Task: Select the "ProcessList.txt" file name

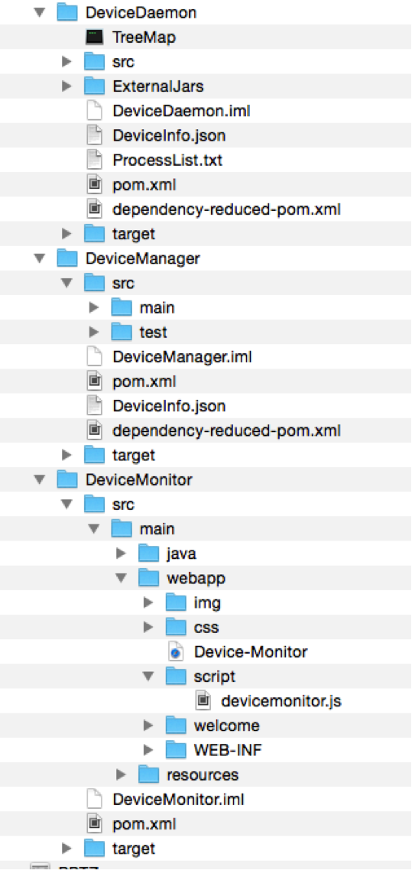Action: pyautogui.click(x=167, y=160)
